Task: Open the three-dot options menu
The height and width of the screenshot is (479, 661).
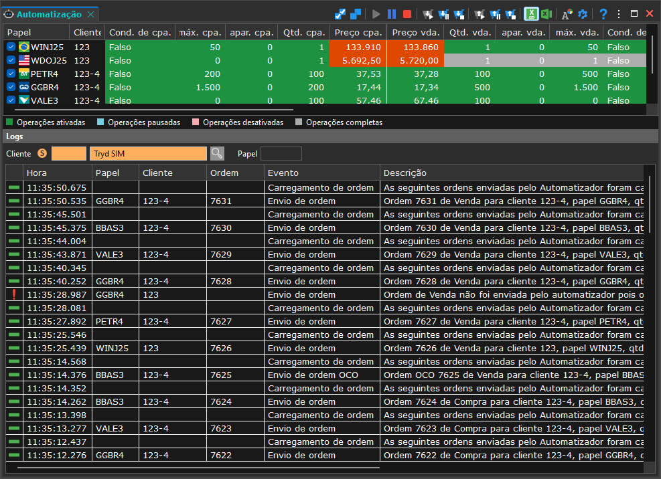Action: point(618,14)
